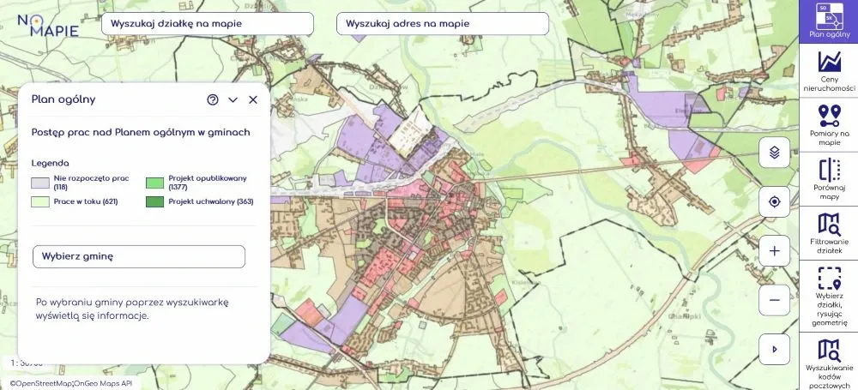Image resolution: width=858 pixels, height=390 pixels.
Task: Click the Legenda heading text
Action: coord(51,163)
